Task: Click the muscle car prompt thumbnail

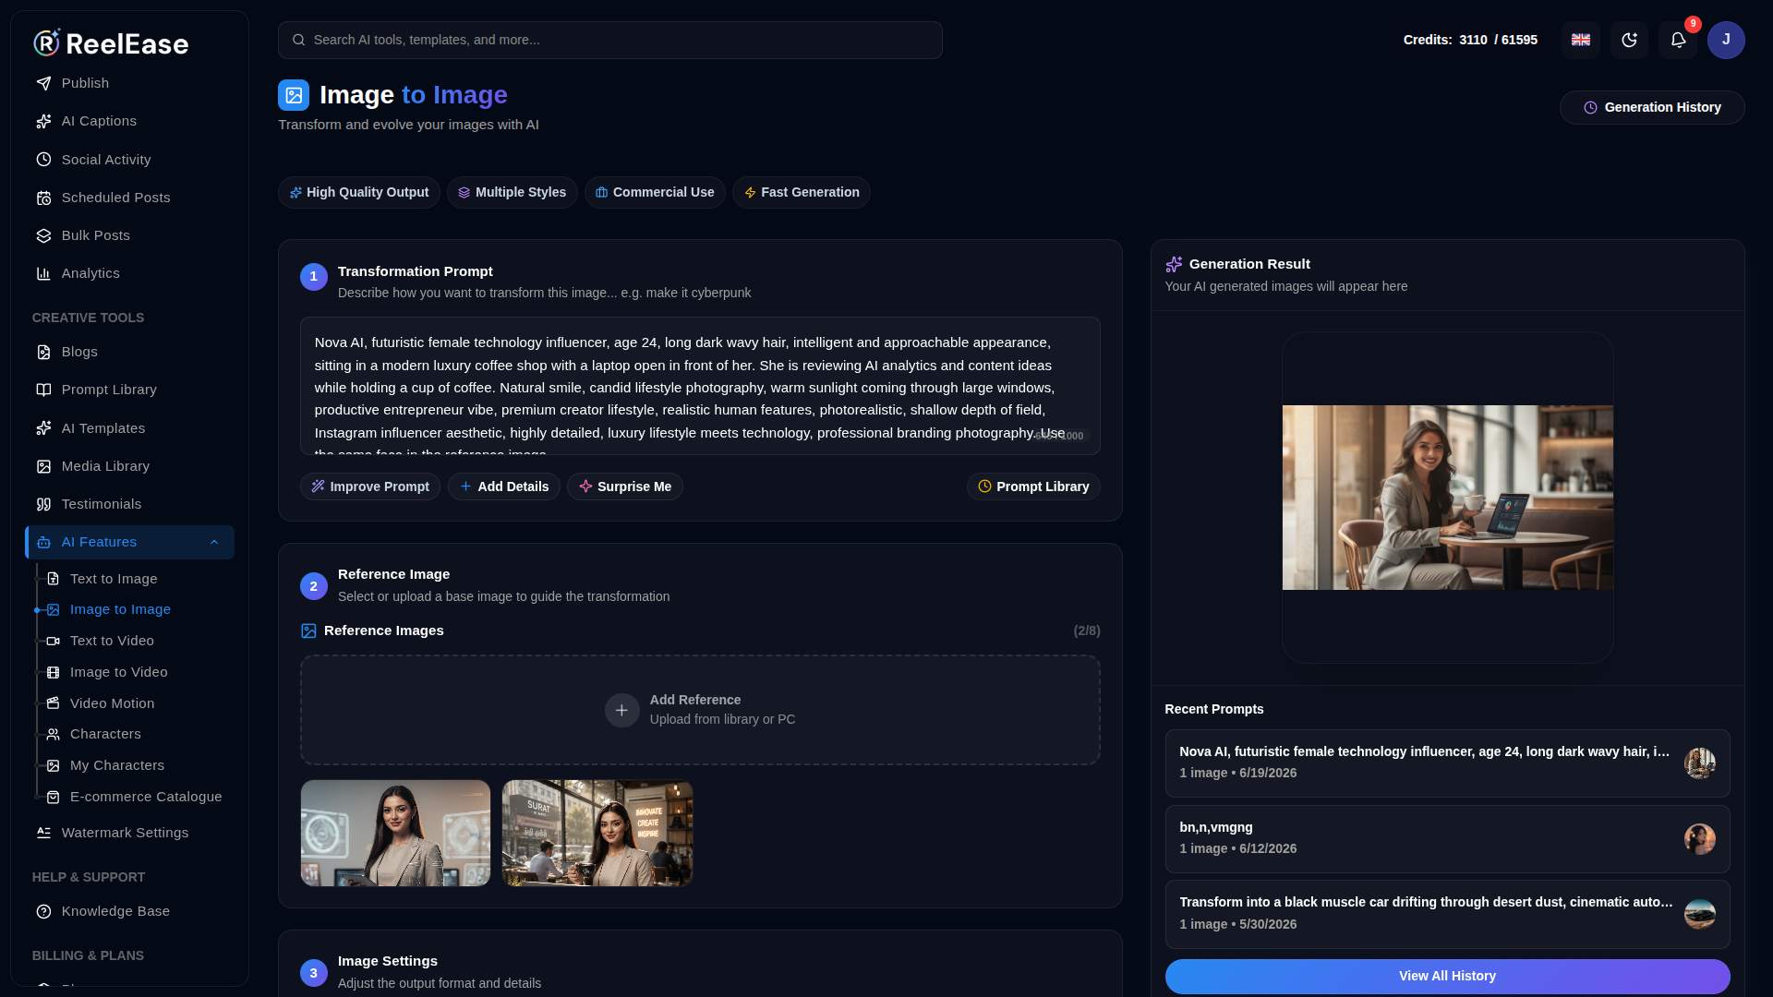Action: pos(1699,914)
